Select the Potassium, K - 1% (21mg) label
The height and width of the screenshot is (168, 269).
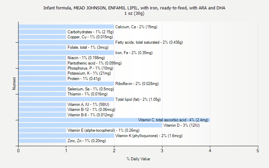[89, 73]
